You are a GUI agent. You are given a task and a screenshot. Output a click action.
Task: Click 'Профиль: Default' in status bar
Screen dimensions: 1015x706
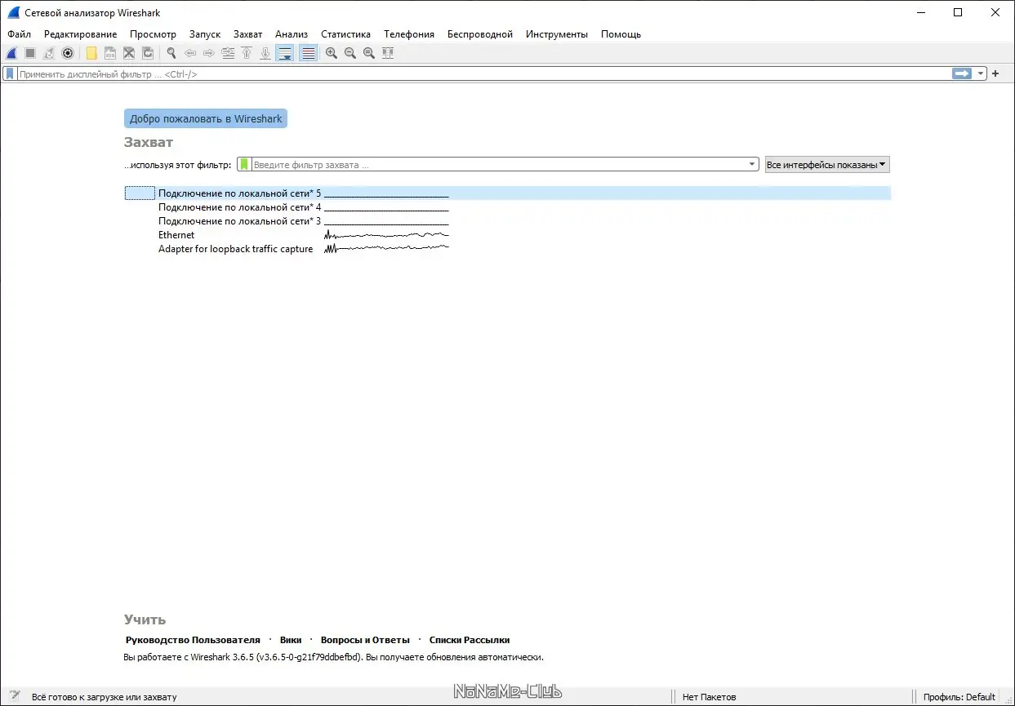(x=959, y=697)
